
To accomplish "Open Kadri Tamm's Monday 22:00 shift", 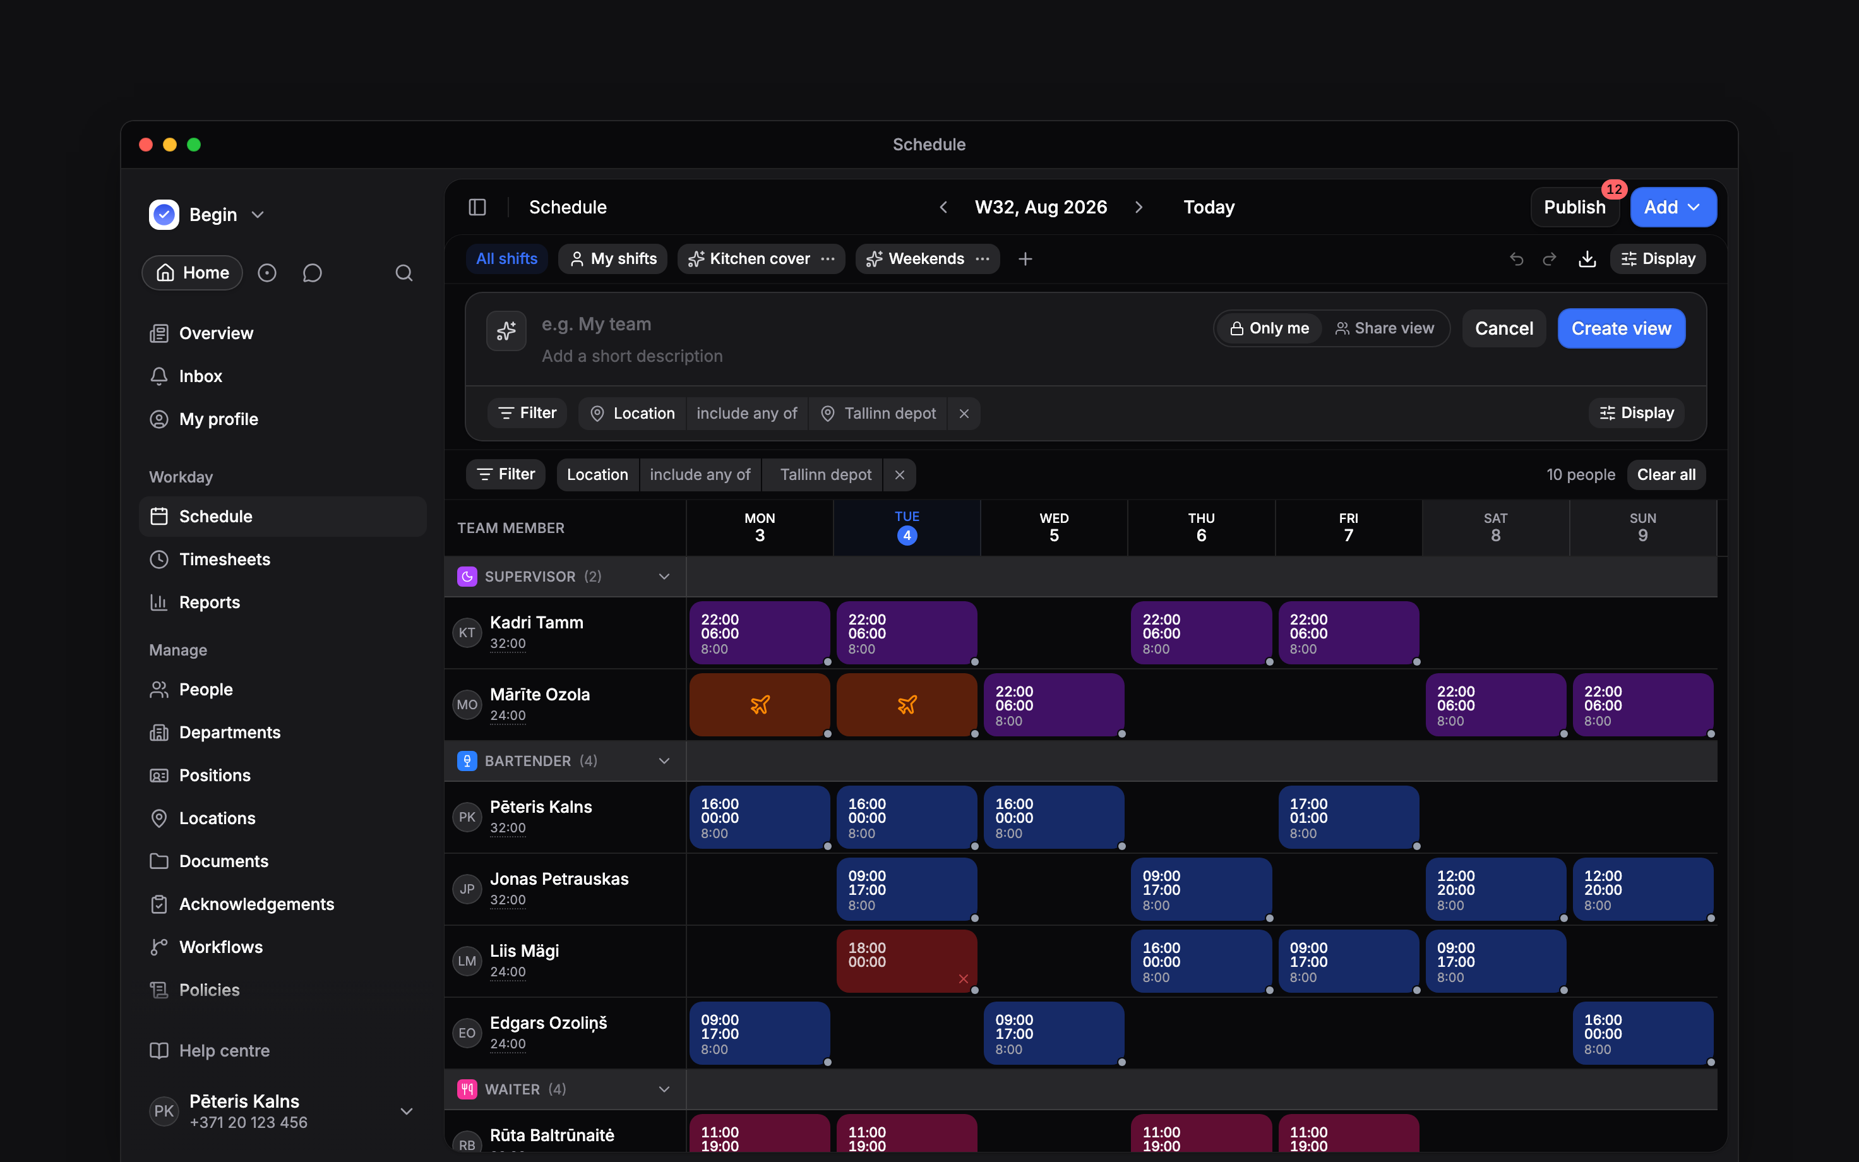I will pyautogui.click(x=760, y=633).
